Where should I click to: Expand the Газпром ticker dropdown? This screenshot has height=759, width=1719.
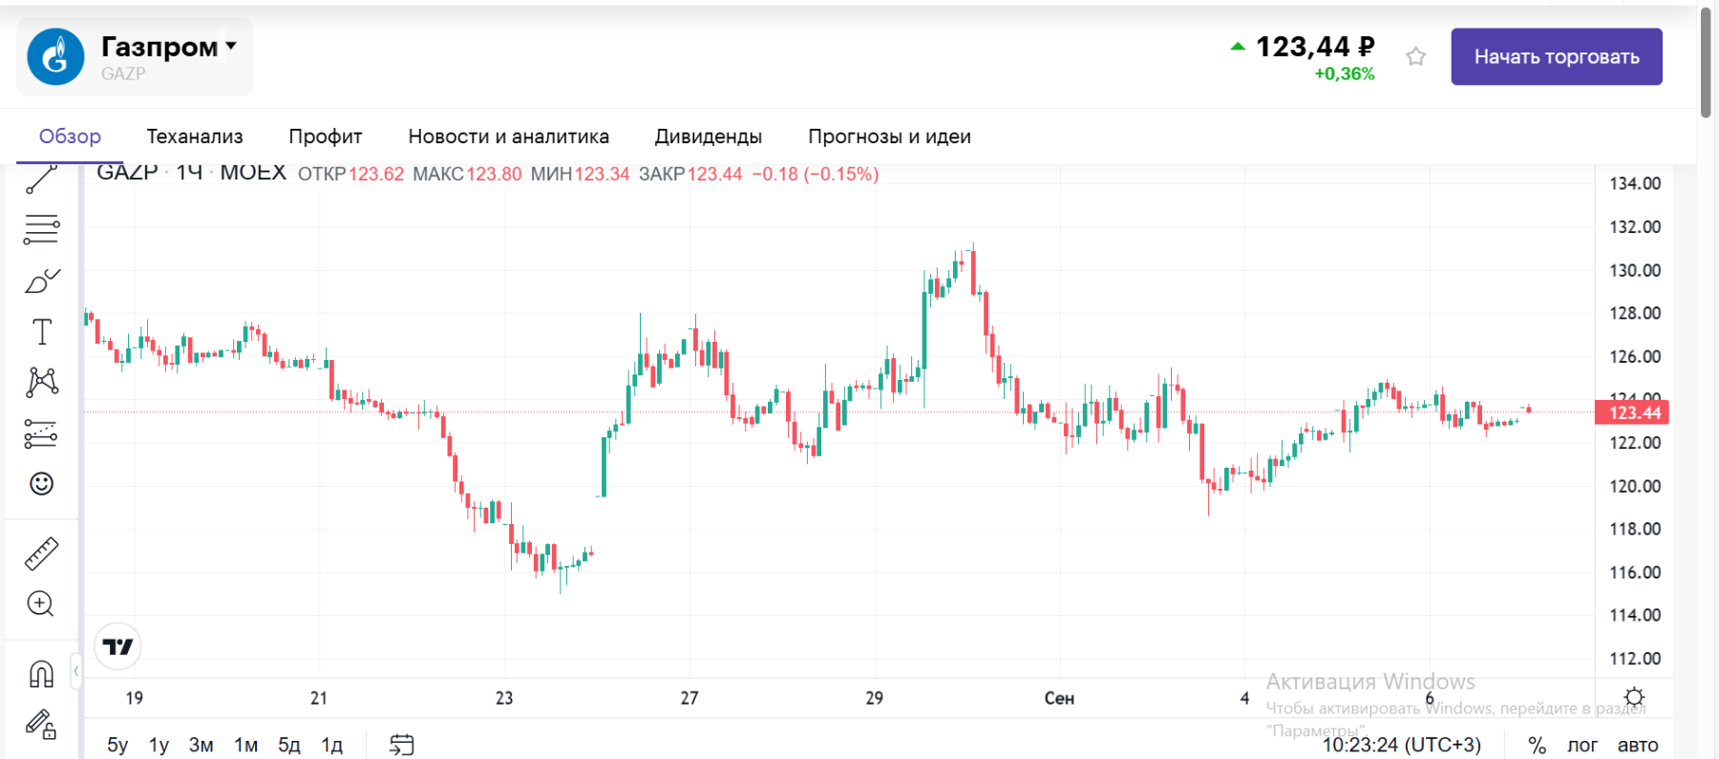coord(231,46)
